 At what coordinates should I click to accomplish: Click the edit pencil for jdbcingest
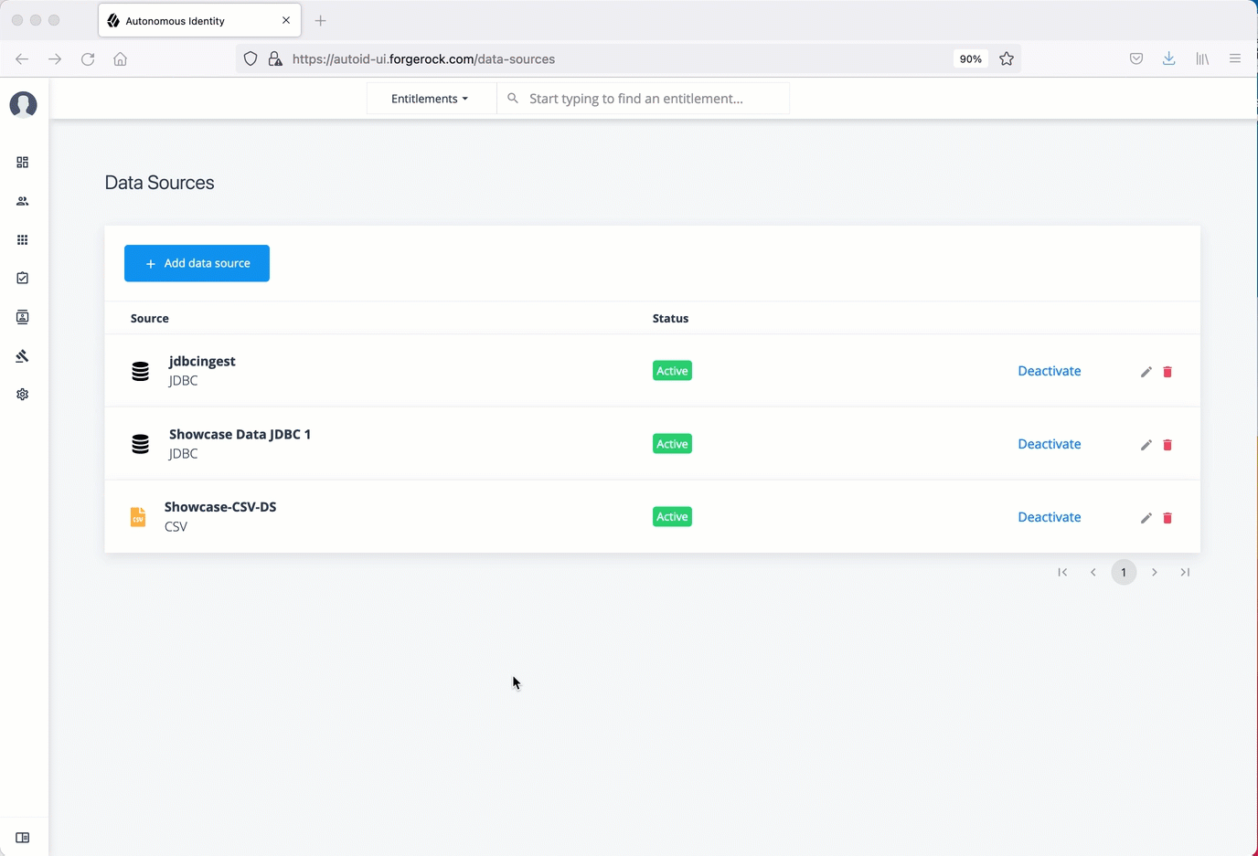pyautogui.click(x=1146, y=372)
